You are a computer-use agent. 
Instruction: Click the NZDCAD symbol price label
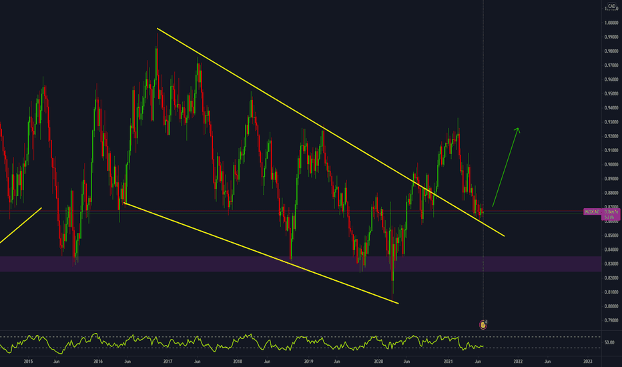(x=592, y=212)
